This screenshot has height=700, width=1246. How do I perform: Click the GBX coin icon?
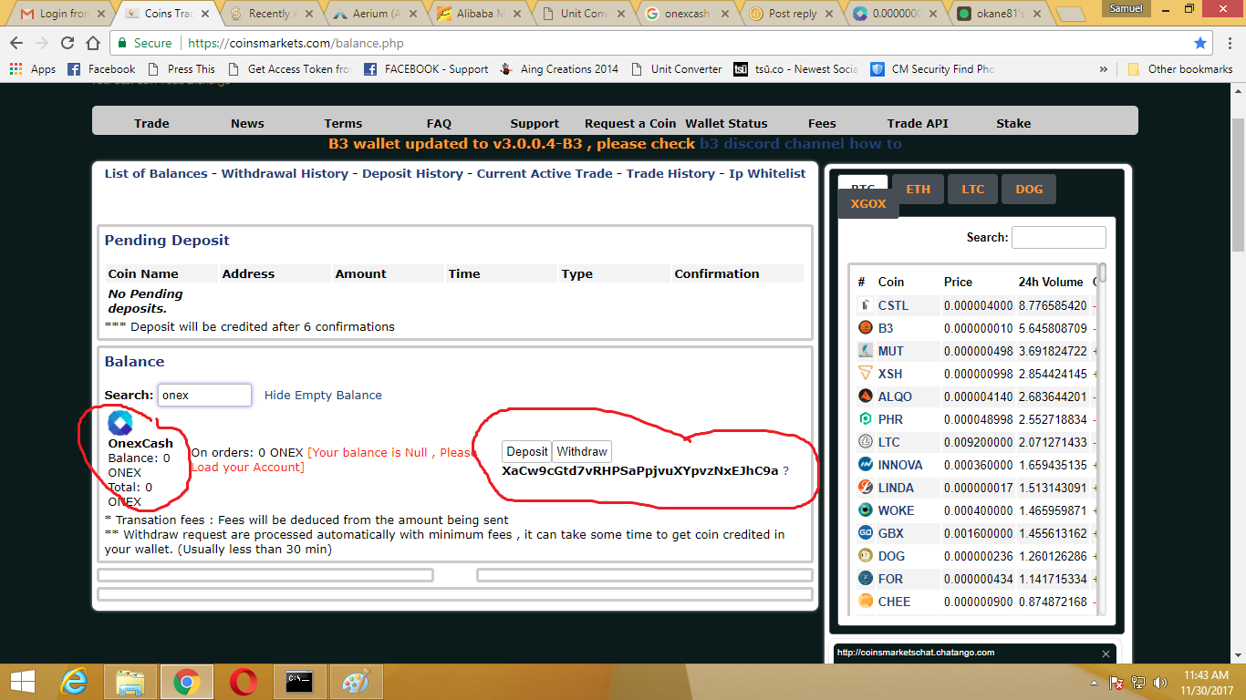[866, 533]
